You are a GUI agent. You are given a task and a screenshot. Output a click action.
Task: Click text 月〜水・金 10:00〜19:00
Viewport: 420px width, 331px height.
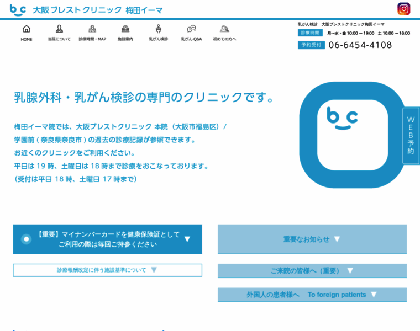point(350,33)
